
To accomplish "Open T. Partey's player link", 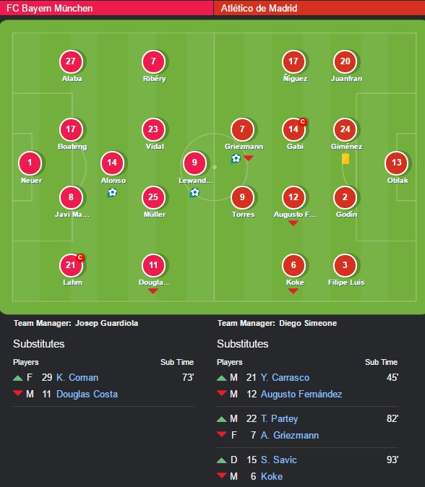I will pyautogui.click(x=279, y=418).
